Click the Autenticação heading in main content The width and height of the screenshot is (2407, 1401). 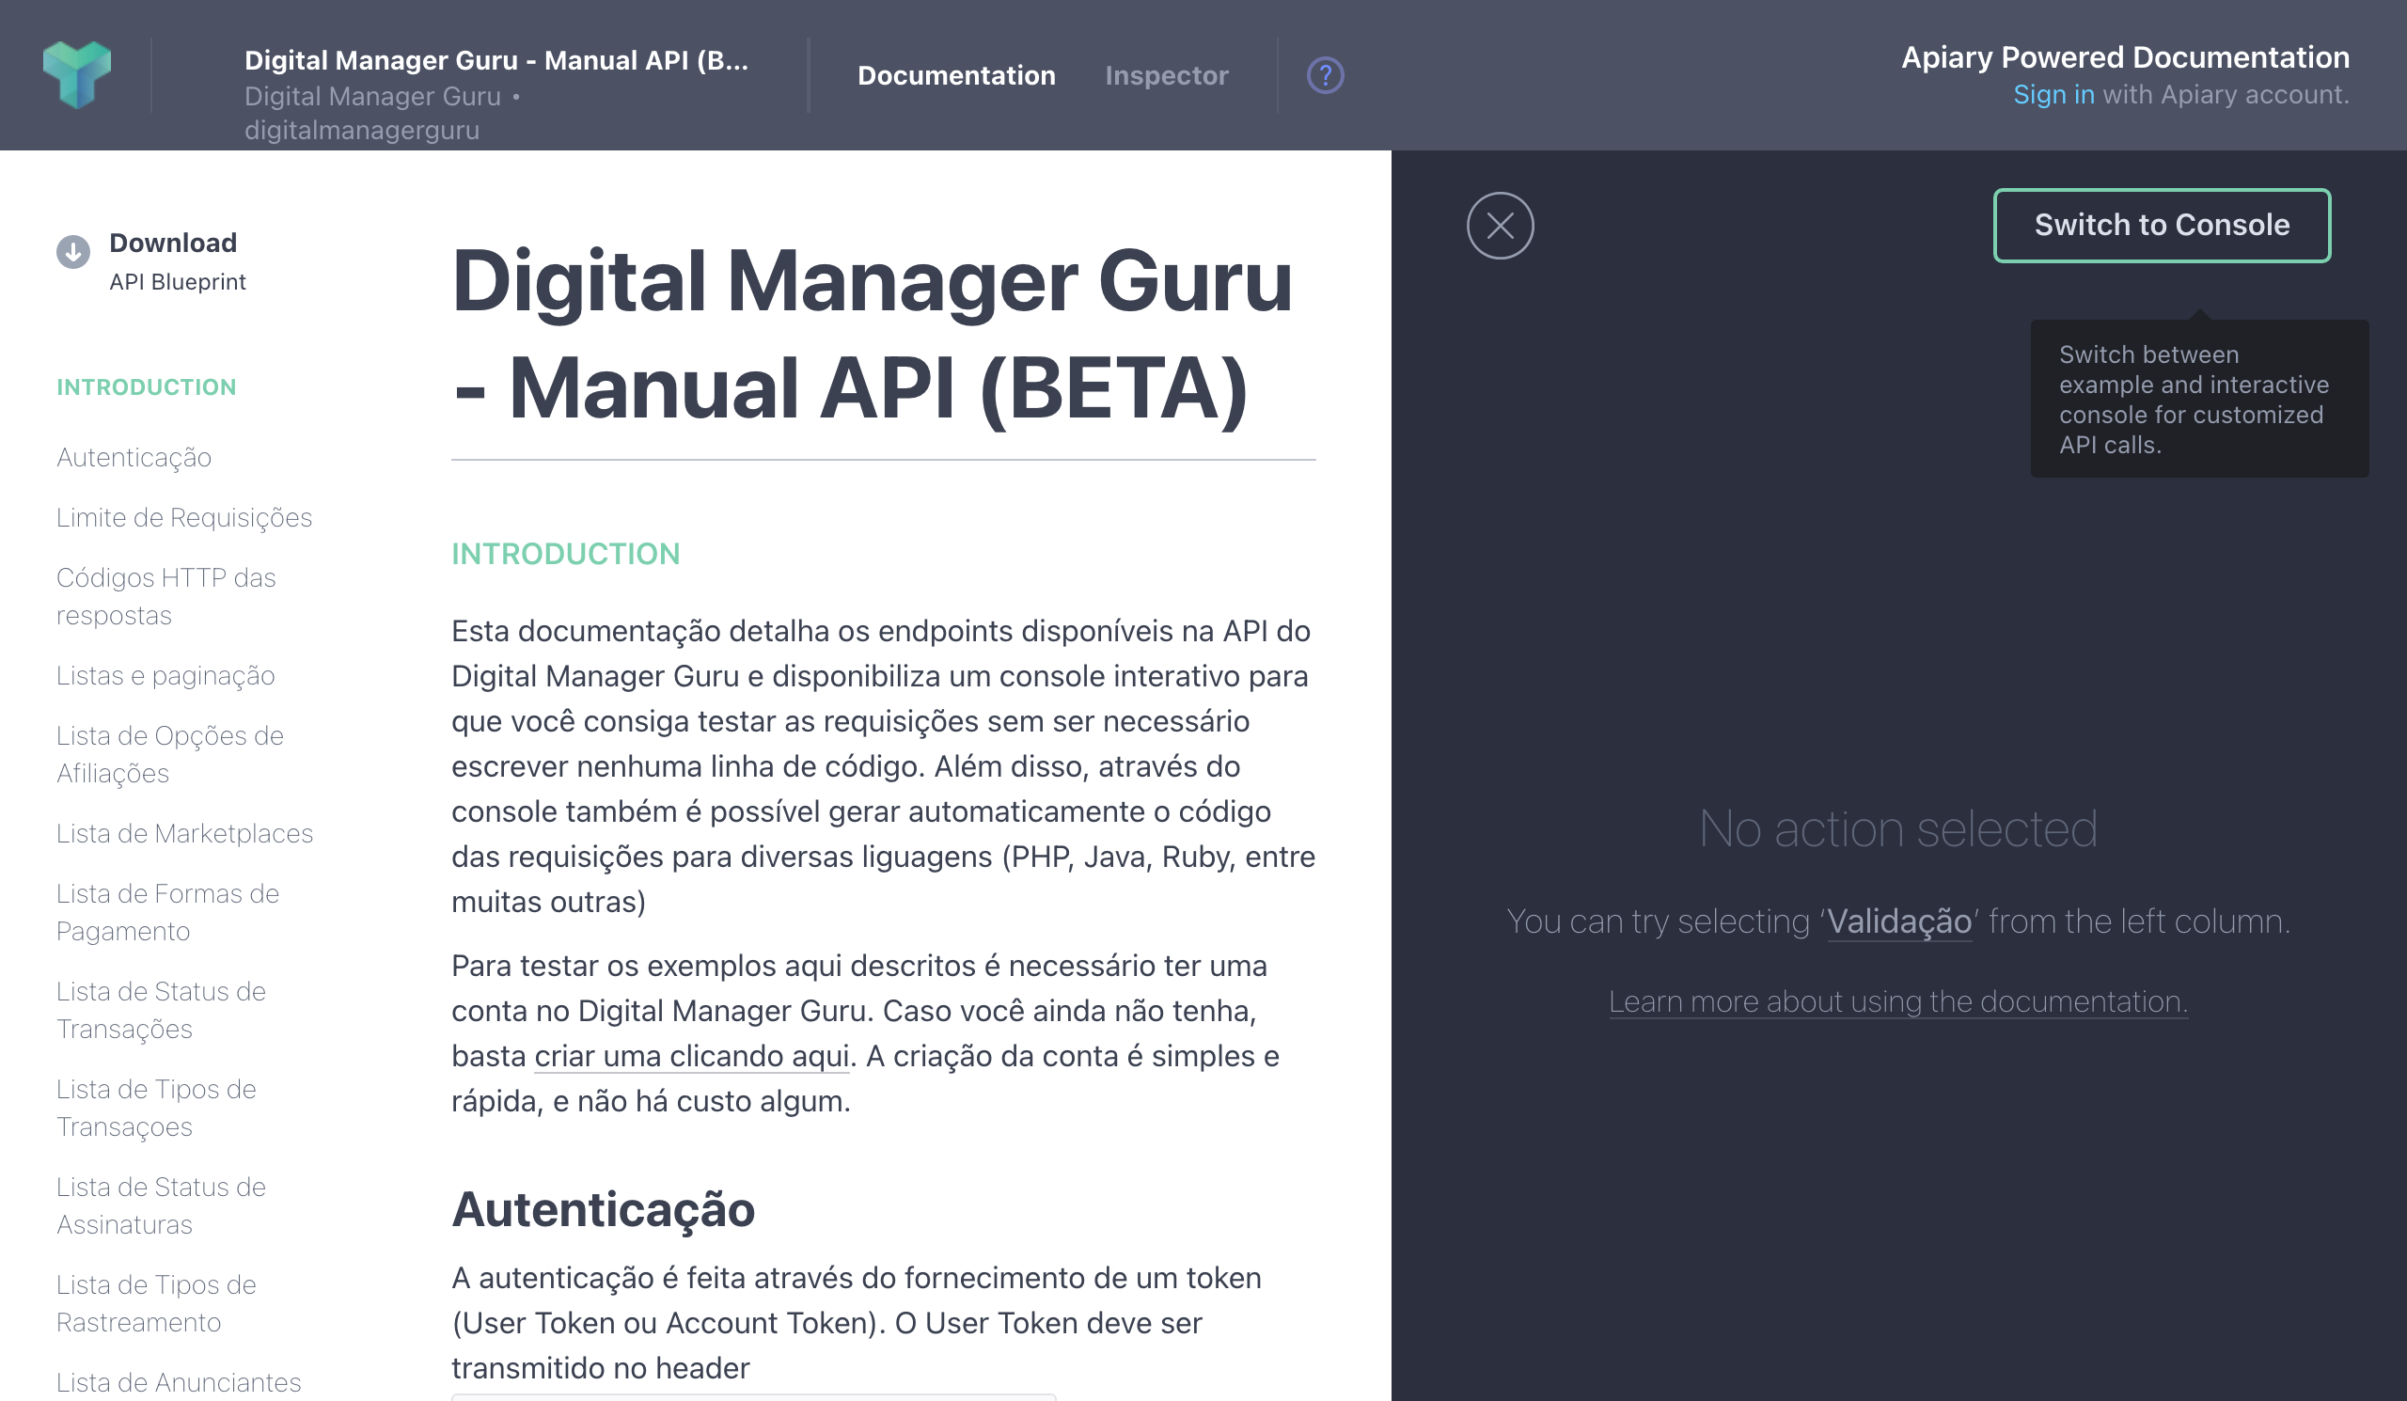pos(604,1210)
